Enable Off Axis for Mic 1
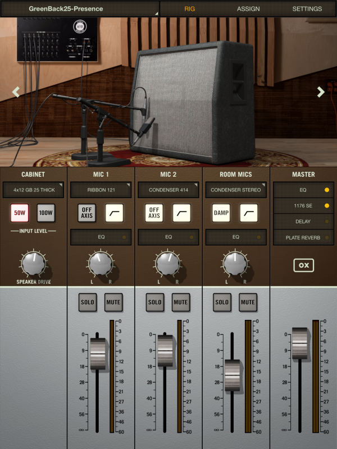 pyautogui.click(x=87, y=213)
